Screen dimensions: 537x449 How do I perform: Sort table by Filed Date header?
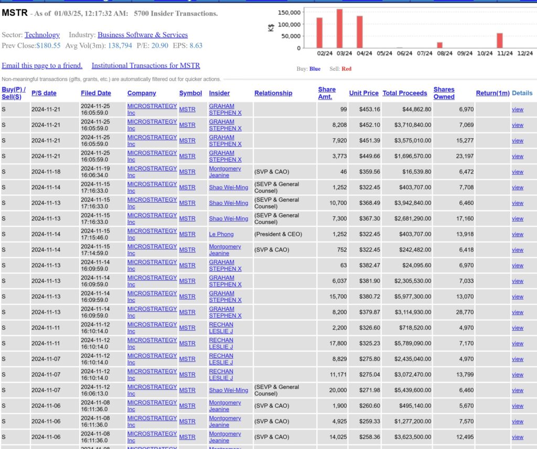(96, 93)
